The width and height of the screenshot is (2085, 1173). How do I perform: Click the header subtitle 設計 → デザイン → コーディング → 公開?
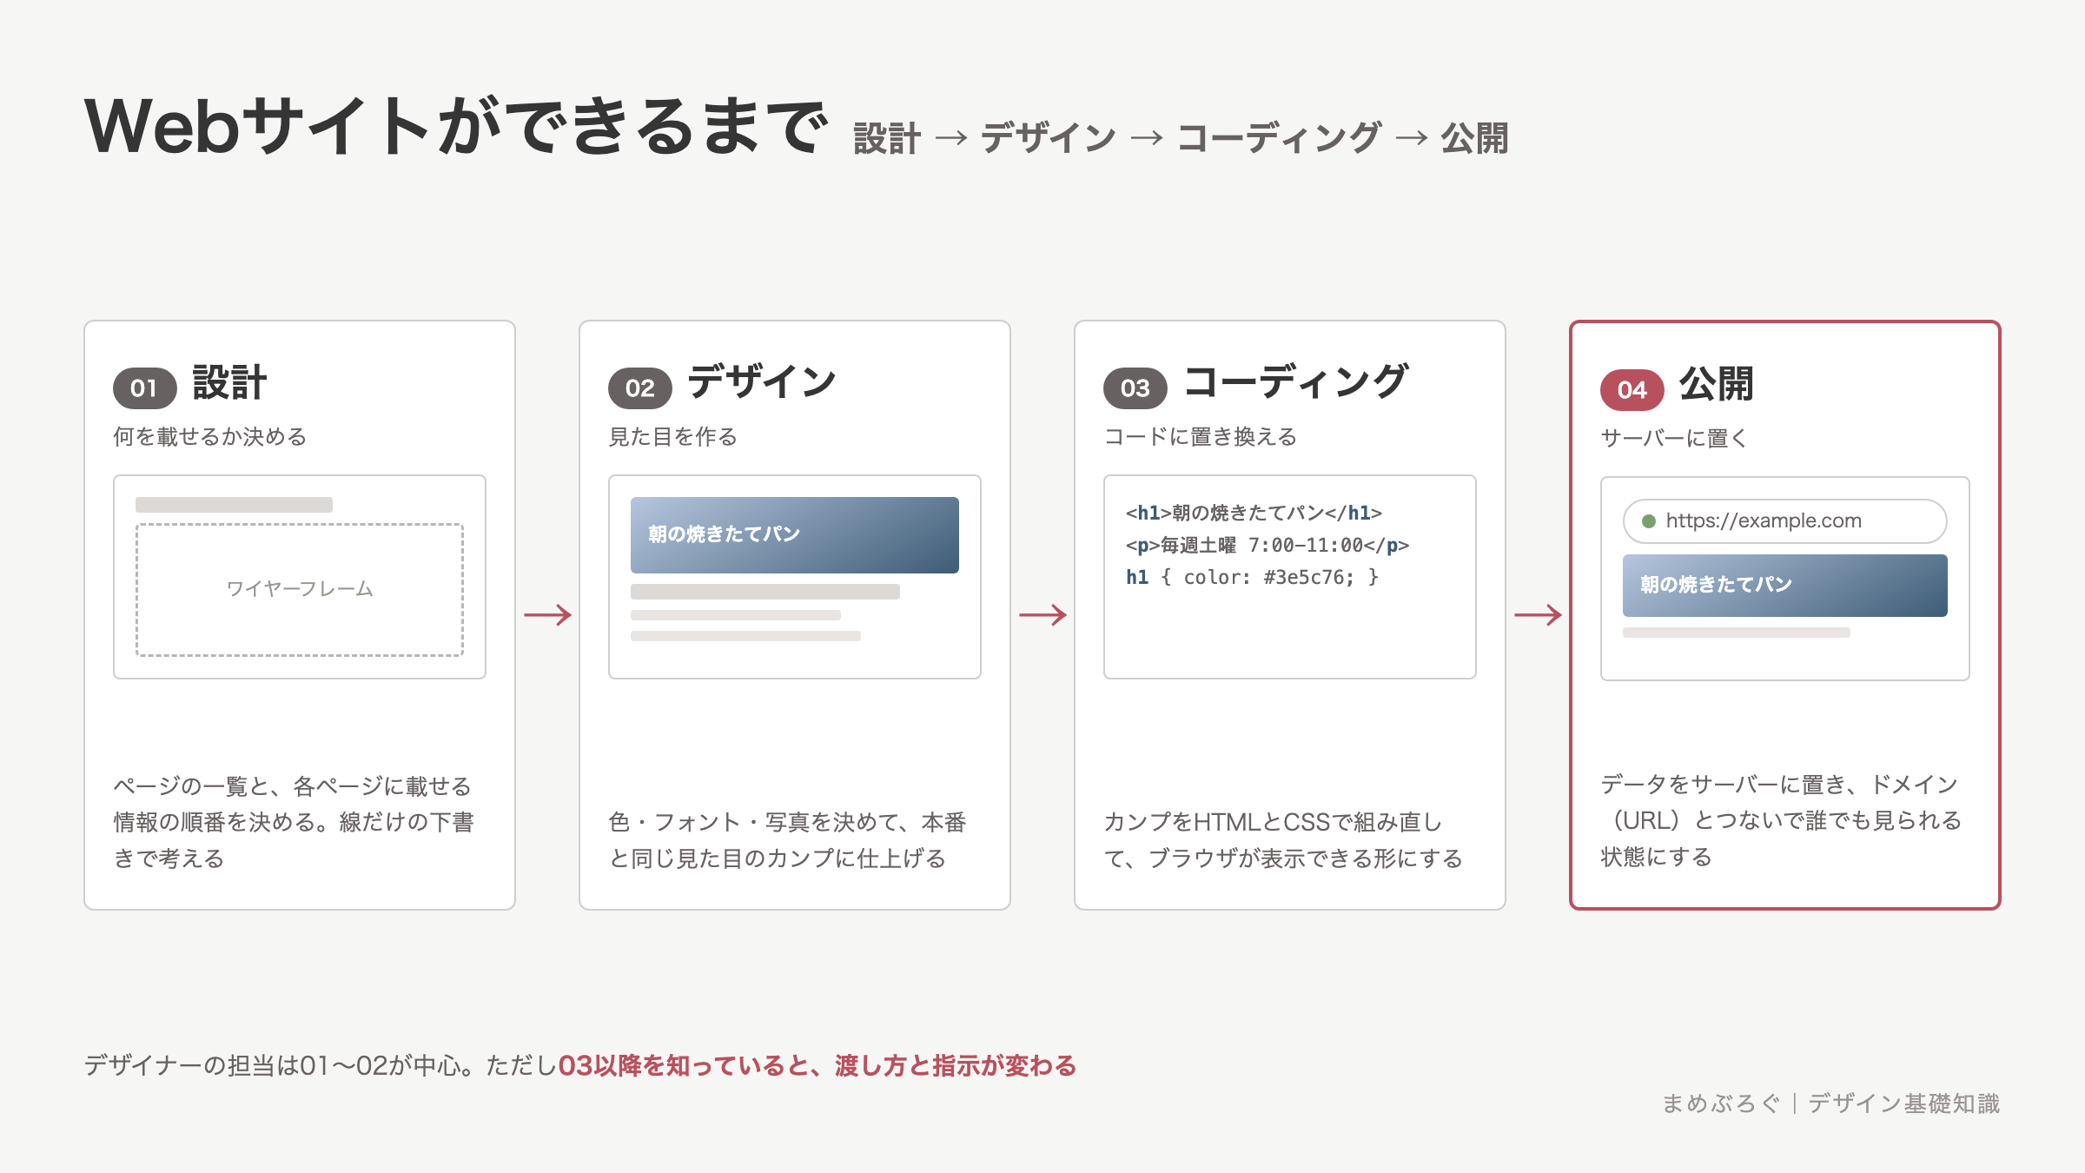pos(1181,138)
